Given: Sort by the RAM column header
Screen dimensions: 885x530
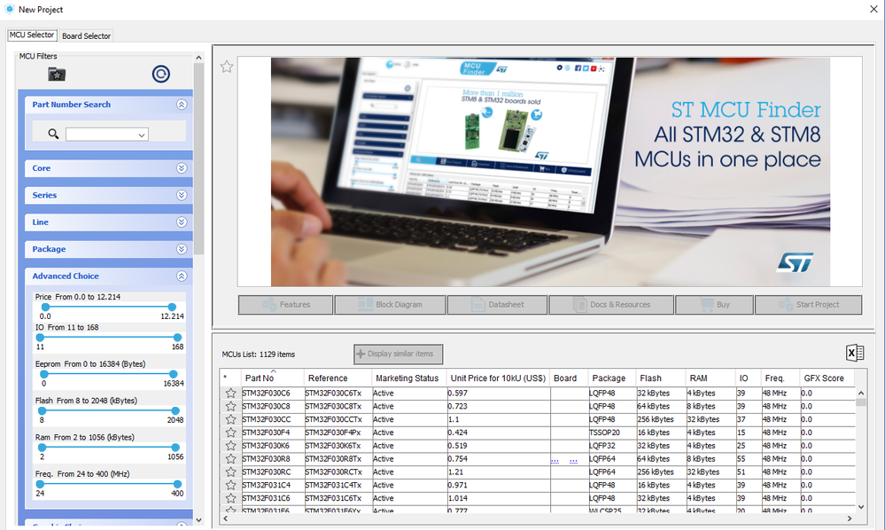Looking at the screenshot, I should [x=710, y=378].
